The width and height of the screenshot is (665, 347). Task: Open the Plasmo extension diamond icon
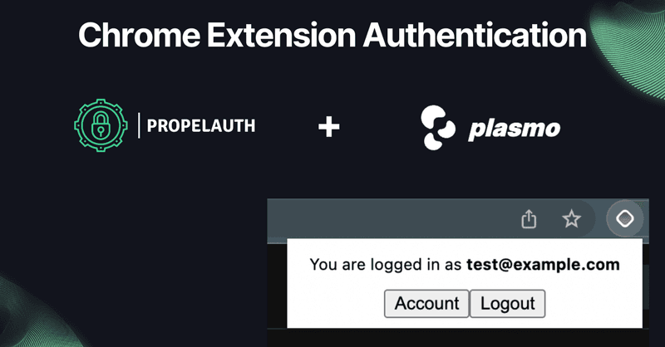(625, 218)
